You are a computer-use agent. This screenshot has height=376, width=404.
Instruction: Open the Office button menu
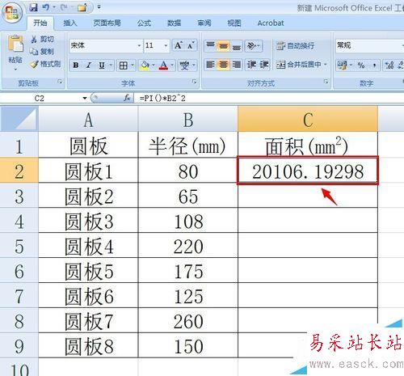(12, 14)
